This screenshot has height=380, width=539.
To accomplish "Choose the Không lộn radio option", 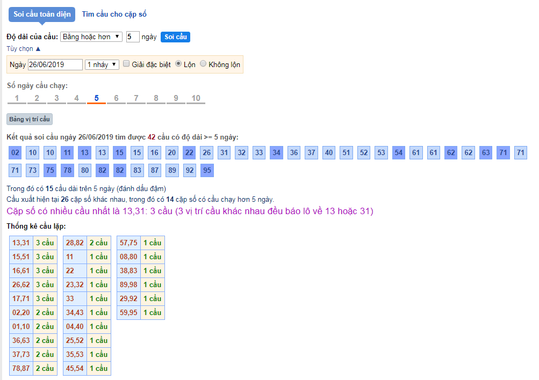I will 203,64.
